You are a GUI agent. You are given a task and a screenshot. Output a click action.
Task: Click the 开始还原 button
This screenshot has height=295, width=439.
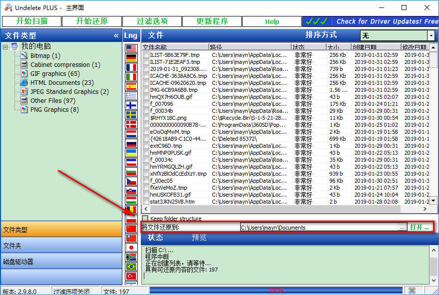pyautogui.click(x=92, y=21)
